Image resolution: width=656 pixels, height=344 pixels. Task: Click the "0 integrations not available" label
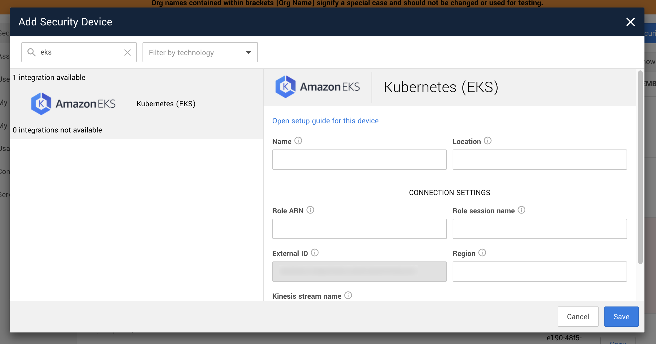point(57,130)
